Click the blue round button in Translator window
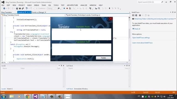Image resolution: width=177 pixels, height=99 pixels. point(106,19)
